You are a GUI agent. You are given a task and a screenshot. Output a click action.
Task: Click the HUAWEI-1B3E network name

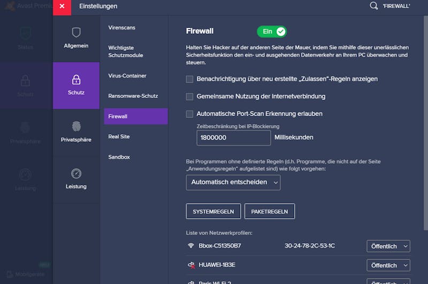[x=217, y=265]
